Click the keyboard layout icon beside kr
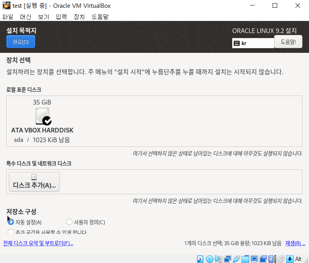Screen dimensions: 309x263 pyautogui.click(x=236, y=43)
